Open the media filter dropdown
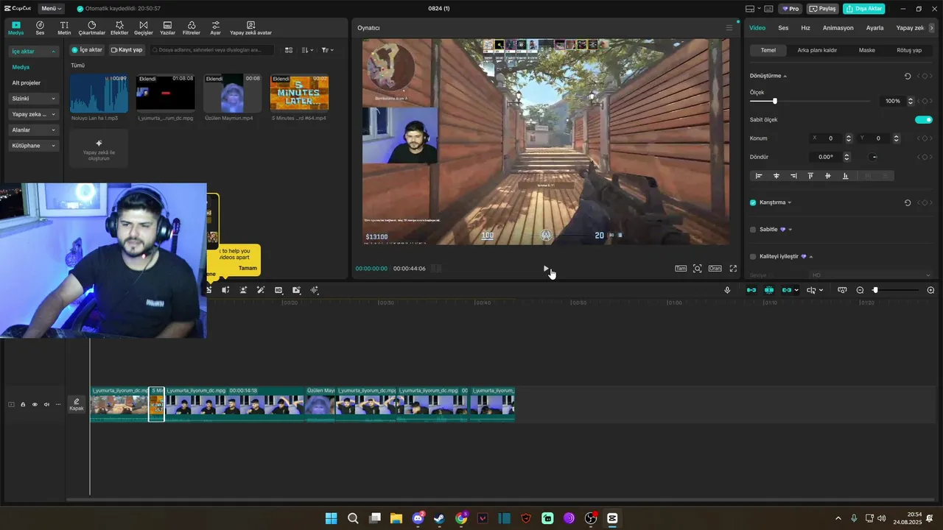The width and height of the screenshot is (943, 530). (x=328, y=50)
